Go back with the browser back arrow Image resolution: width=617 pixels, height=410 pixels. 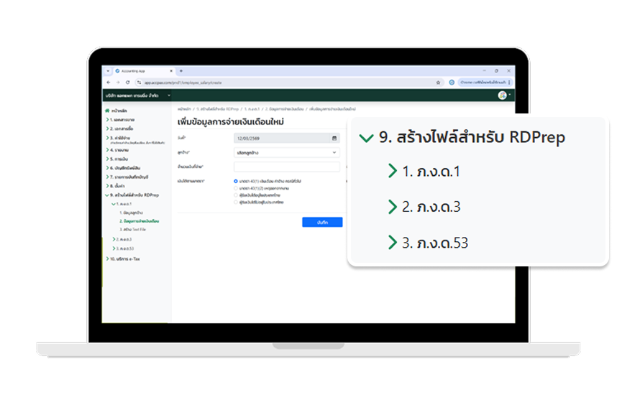click(x=109, y=83)
